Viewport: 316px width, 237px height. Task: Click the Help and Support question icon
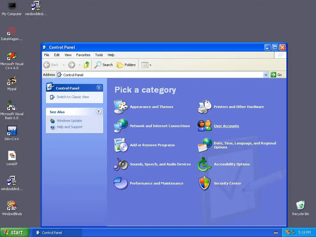tap(52, 127)
